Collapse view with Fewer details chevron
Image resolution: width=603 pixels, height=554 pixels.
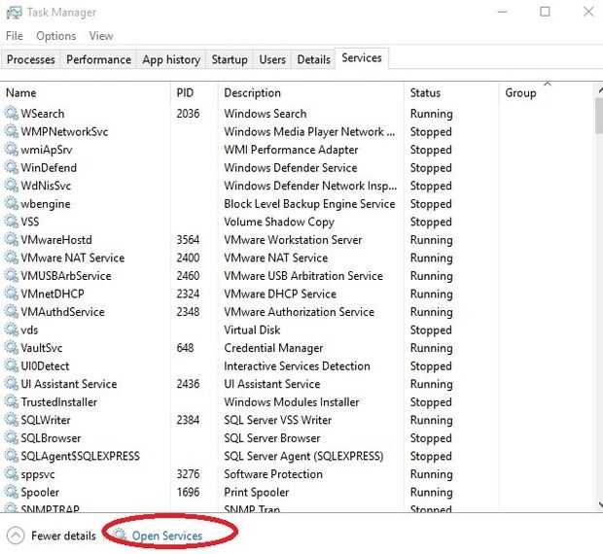coord(16,535)
